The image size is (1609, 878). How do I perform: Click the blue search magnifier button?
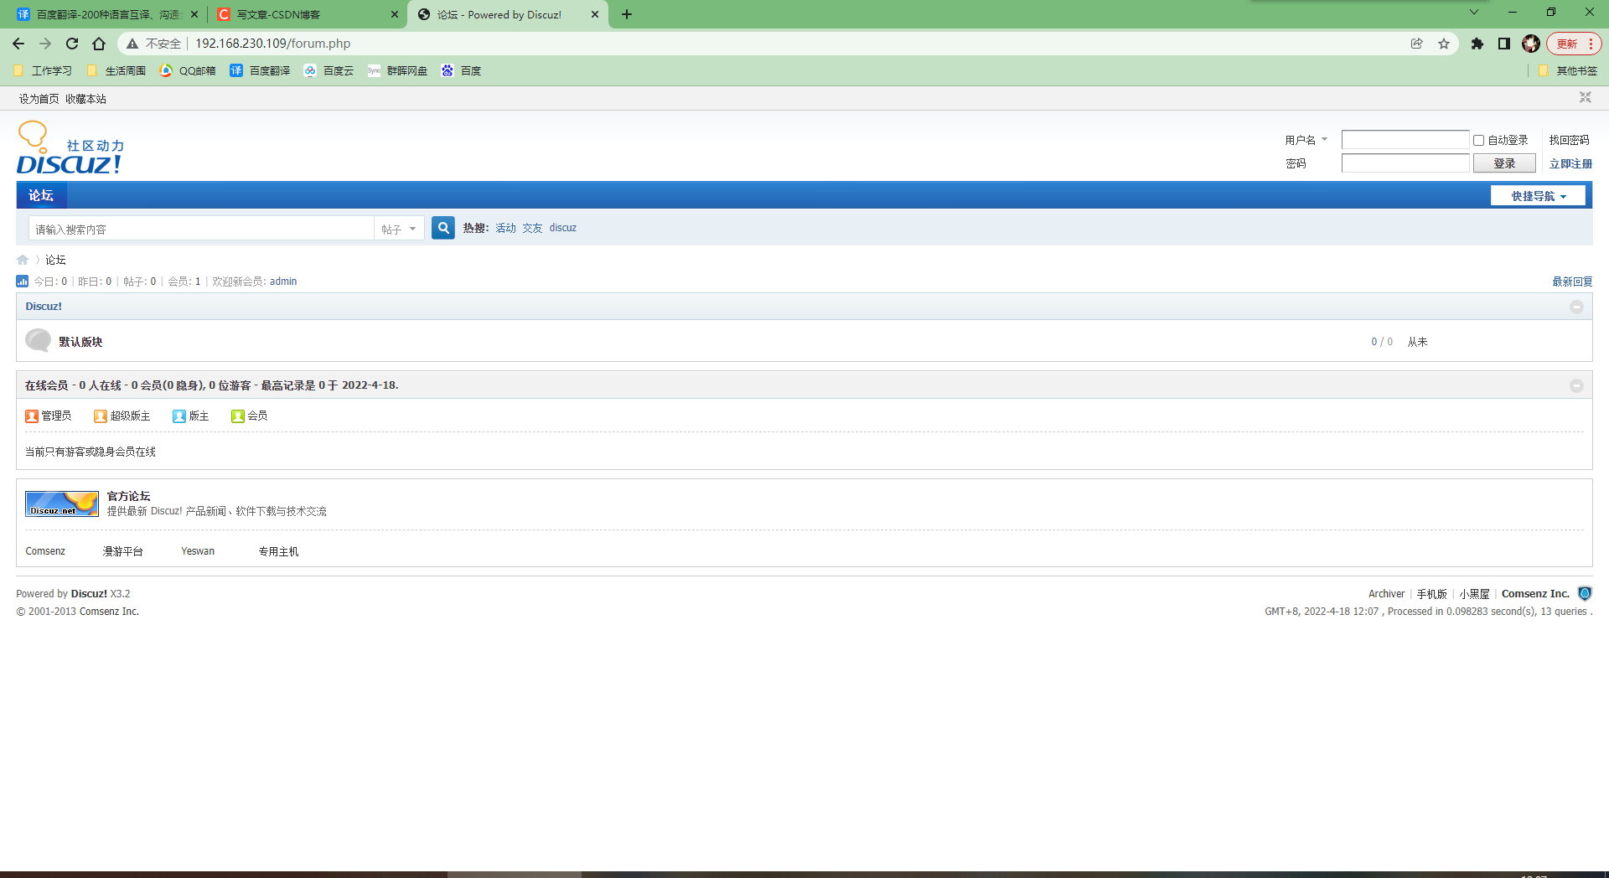point(443,228)
